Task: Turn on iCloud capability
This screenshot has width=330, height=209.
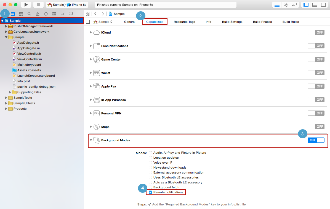Action: click(316, 32)
